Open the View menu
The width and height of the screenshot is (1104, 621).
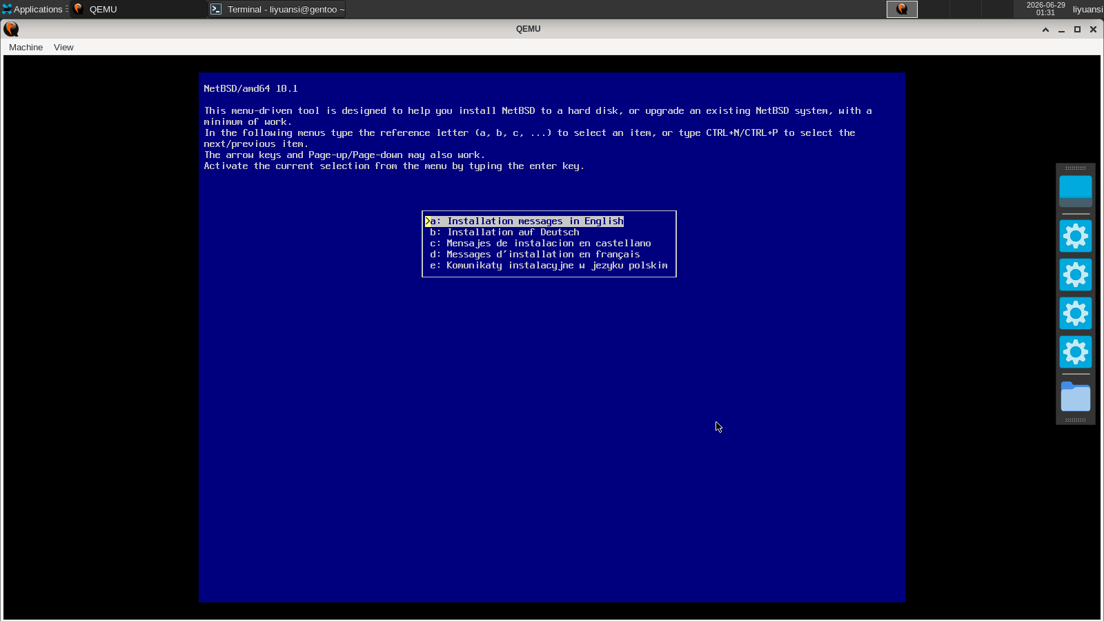[63, 48]
